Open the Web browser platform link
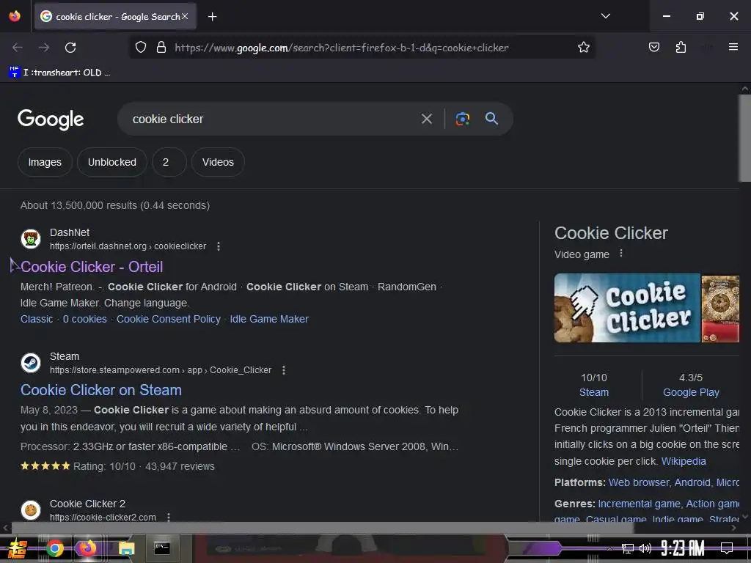The image size is (751, 563). pos(639,482)
